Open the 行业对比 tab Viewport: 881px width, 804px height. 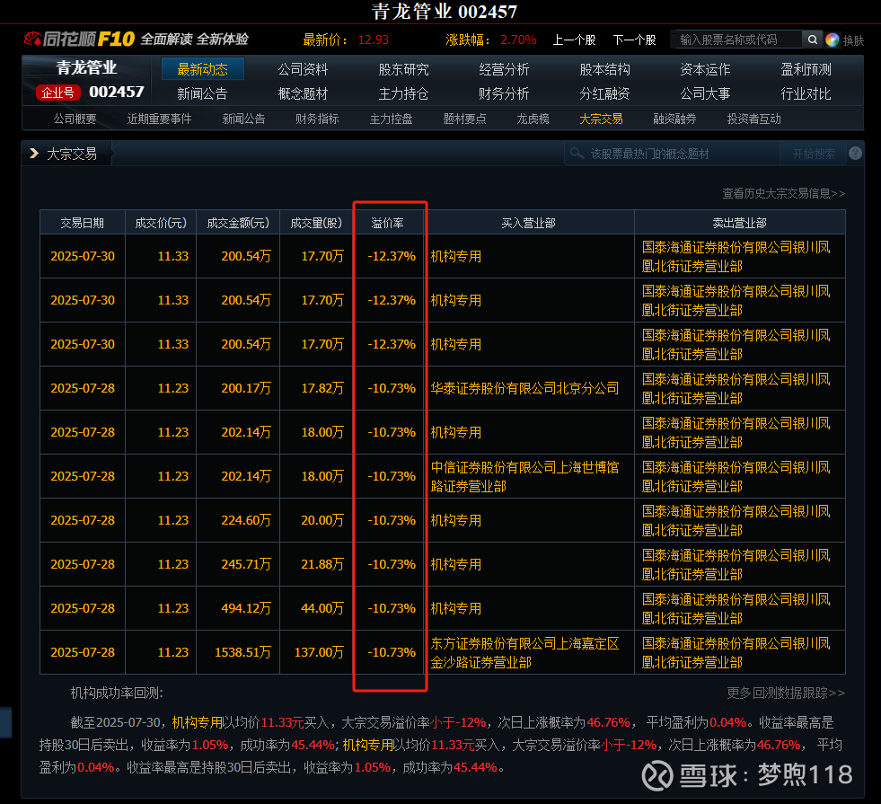806,93
